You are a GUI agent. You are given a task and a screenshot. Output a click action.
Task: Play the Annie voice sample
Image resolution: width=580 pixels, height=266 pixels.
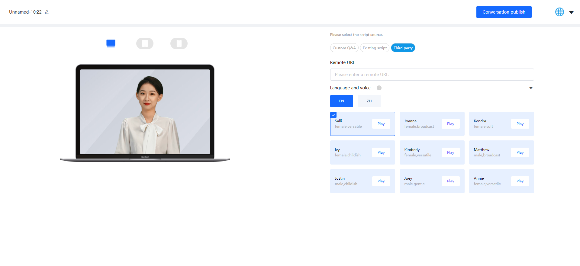[x=520, y=181]
